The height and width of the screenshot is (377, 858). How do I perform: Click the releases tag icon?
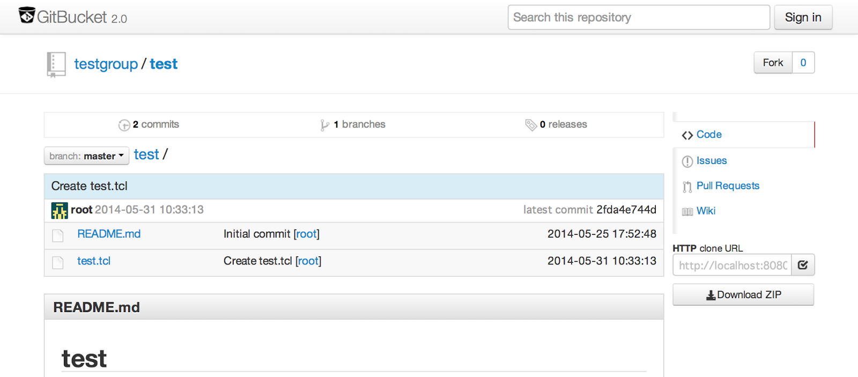click(x=531, y=125)
